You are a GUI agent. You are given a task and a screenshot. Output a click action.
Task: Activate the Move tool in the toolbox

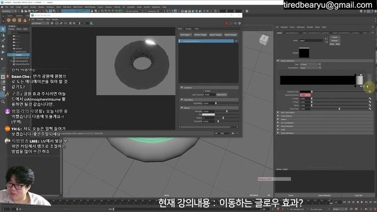[3, 47]
